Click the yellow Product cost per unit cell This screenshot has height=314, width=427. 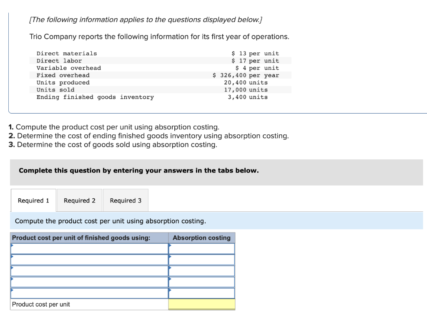pos(201,304)
